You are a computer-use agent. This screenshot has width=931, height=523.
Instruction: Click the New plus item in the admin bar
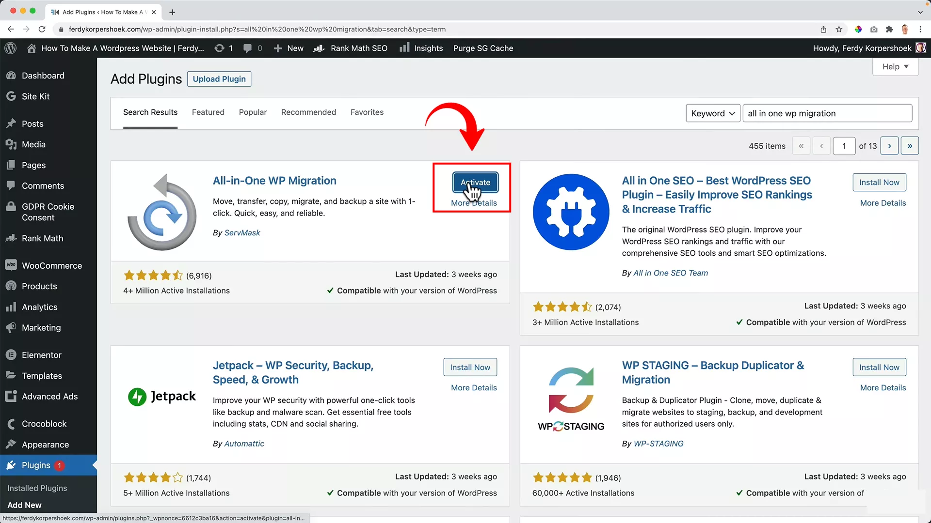click(289, 48)
